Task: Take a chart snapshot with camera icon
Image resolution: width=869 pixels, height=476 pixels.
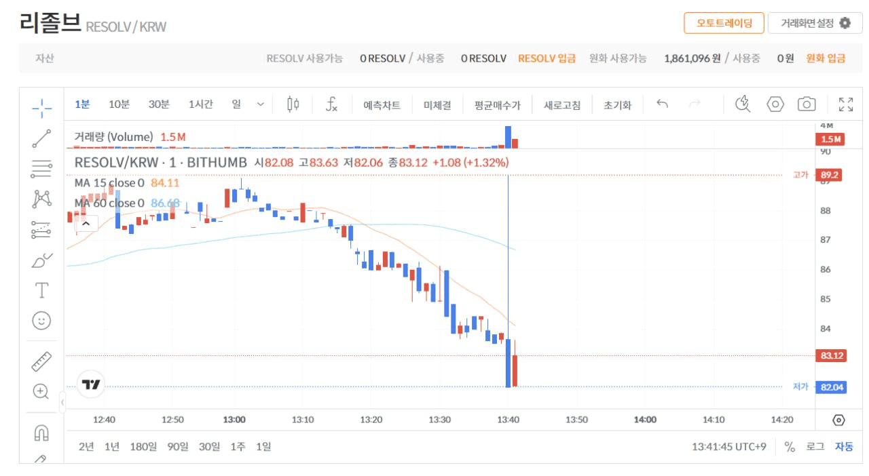Action: click(807, 104)
